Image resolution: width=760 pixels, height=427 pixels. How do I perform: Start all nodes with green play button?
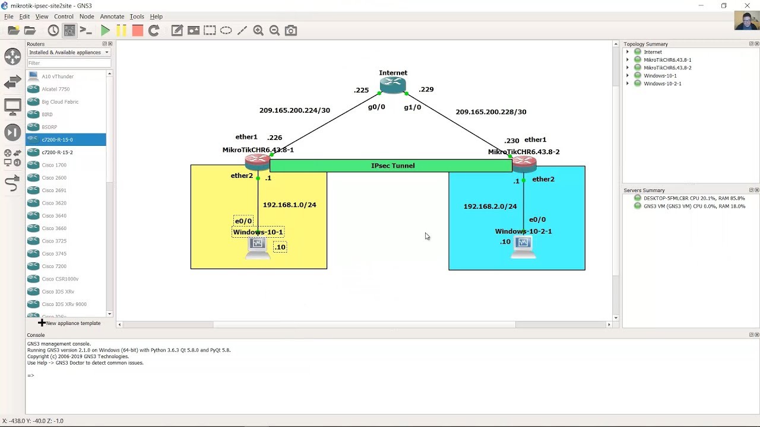click(105, 30)
